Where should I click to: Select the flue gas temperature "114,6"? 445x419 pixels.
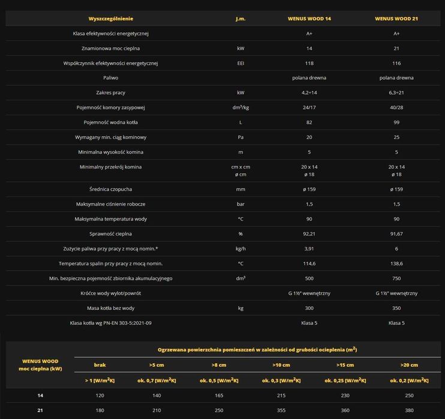(309, 264)
